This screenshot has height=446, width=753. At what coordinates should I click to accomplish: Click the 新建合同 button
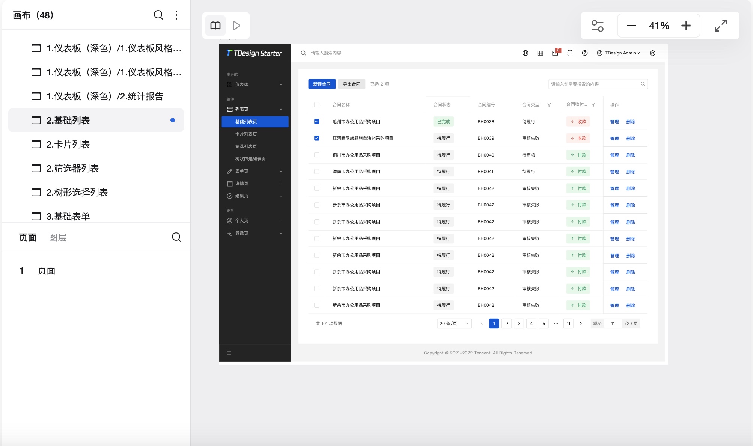[x=322, y=84]
